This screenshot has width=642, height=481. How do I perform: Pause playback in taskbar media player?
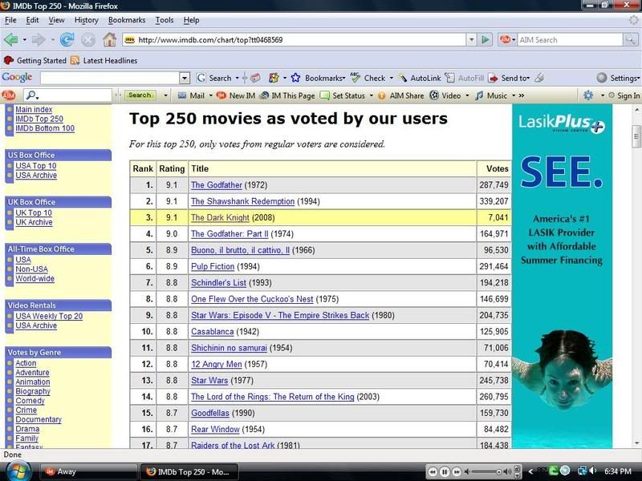445,471
